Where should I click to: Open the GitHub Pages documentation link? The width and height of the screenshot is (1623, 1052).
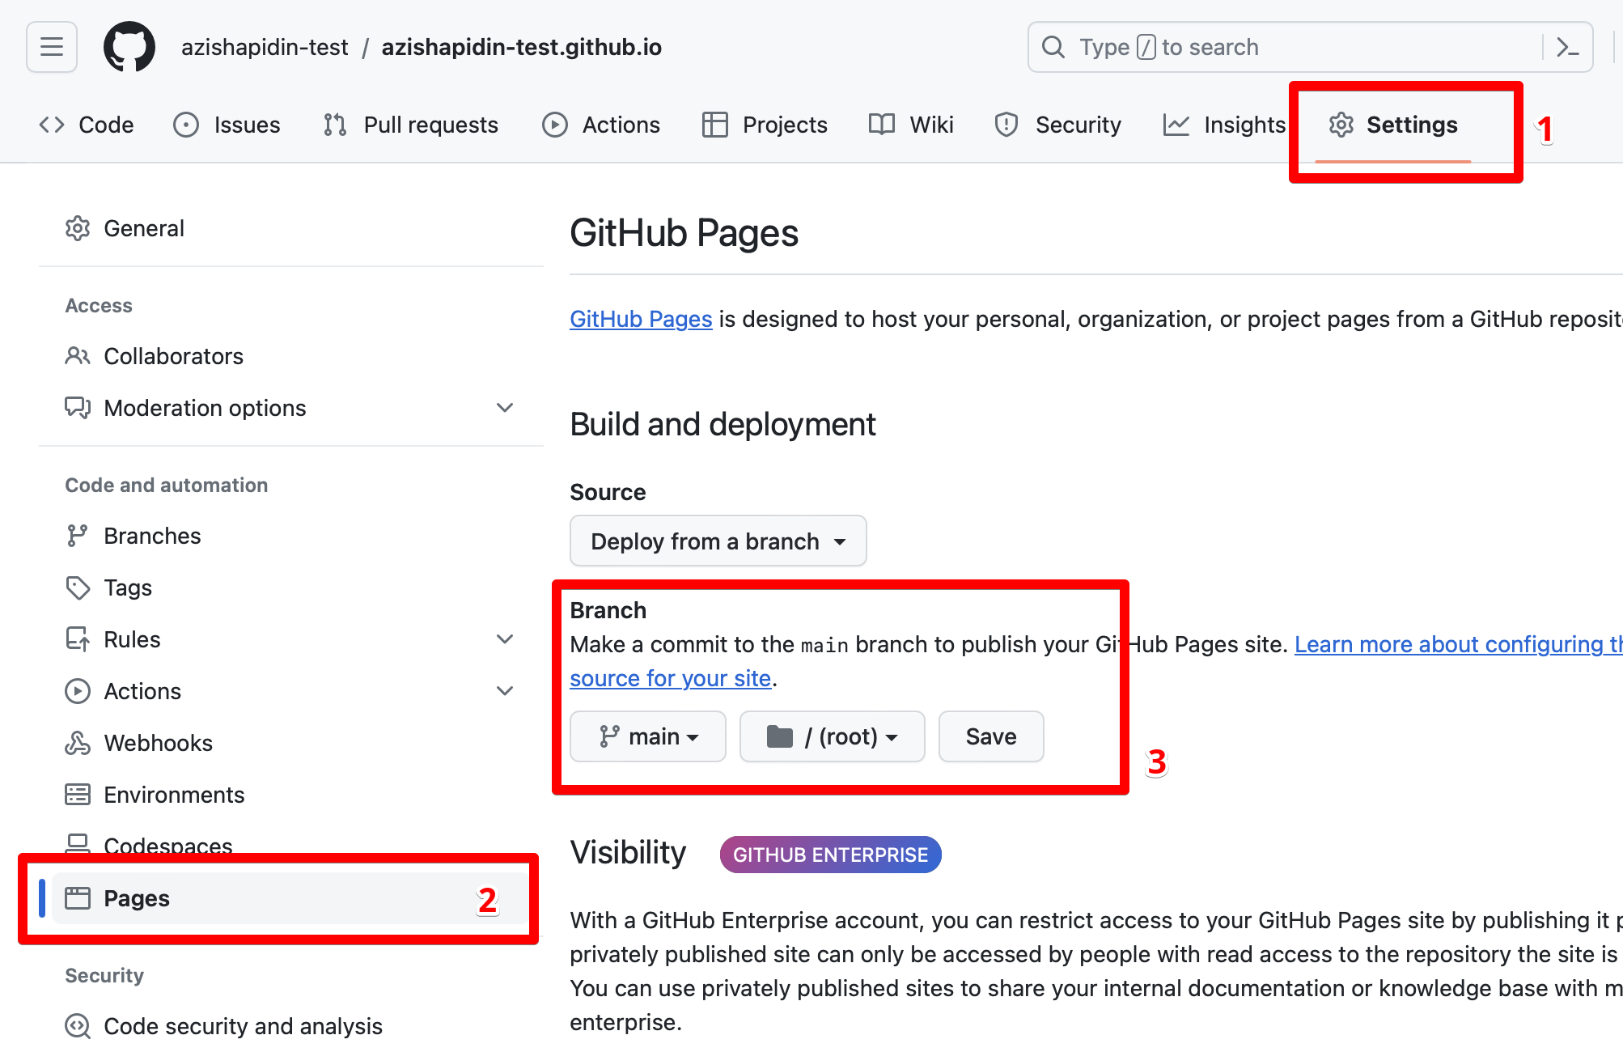click(641, 319)
